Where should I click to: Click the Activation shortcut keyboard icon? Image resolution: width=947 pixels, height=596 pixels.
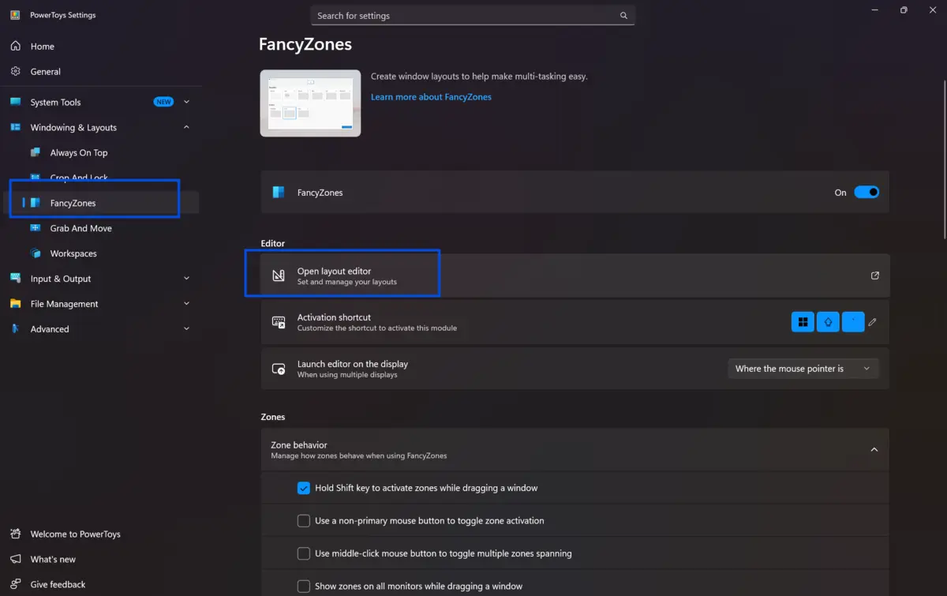tap(278, 322)
